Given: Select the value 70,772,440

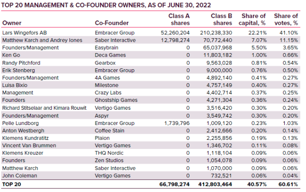Looking at the screenshot, I should [x=217, y=40].
